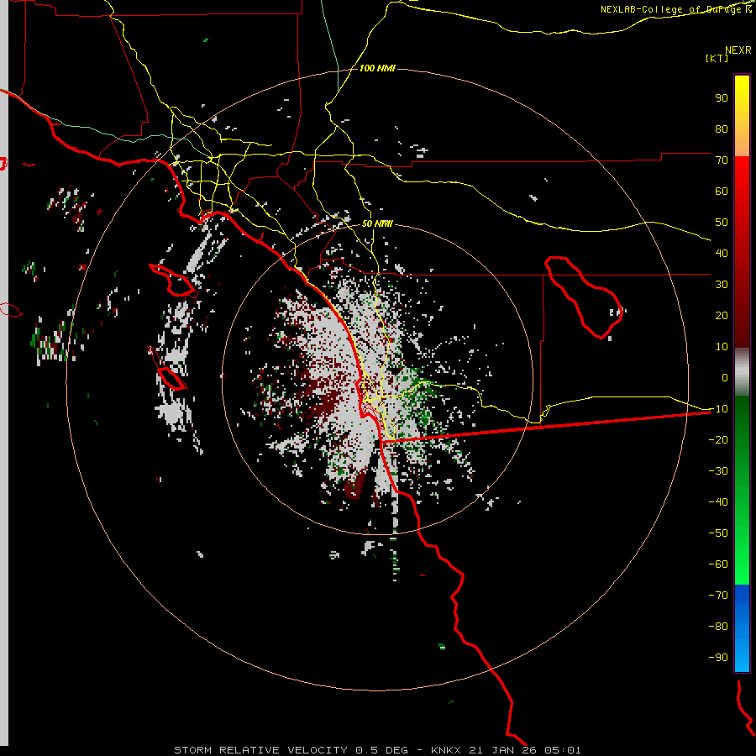756x756 pixels.
Task: Click the 30 value on velocity scale
Action: (x=722, y=285)
